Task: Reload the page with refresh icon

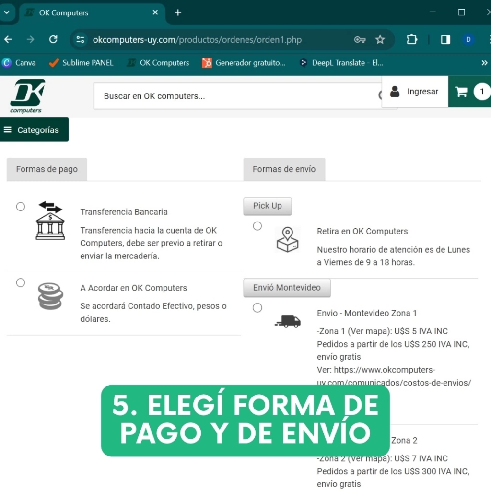Action: pos(53,39)
